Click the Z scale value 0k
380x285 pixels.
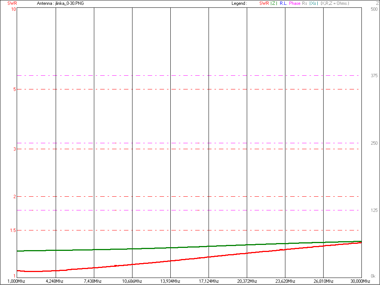373,276
